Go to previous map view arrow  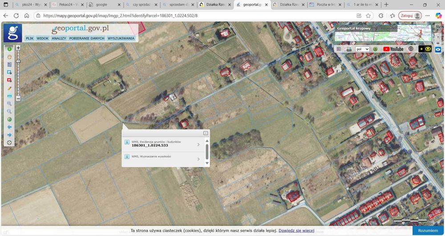[9, 127]
